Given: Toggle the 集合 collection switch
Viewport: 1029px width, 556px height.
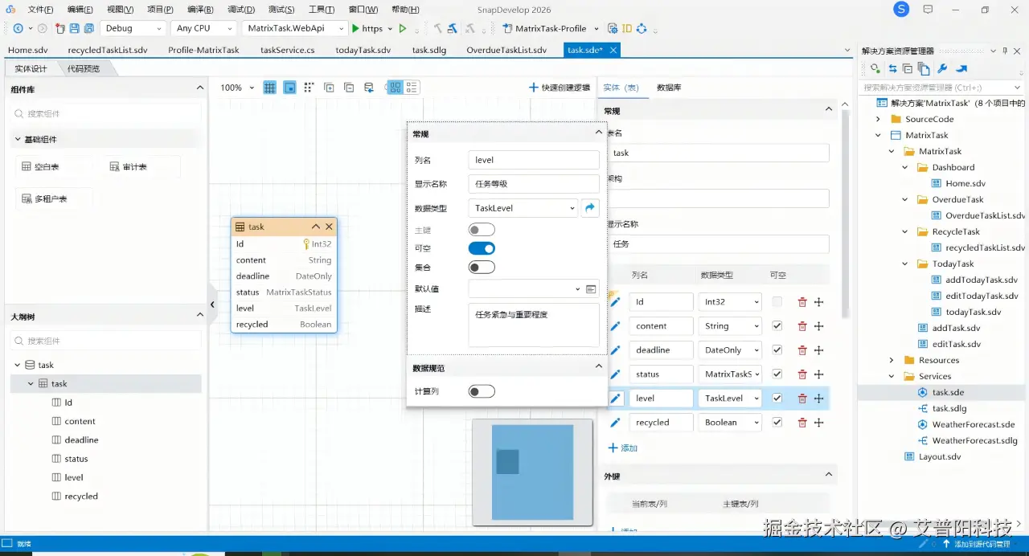Looking at the screenshot, I should click(x=482, y=267).
